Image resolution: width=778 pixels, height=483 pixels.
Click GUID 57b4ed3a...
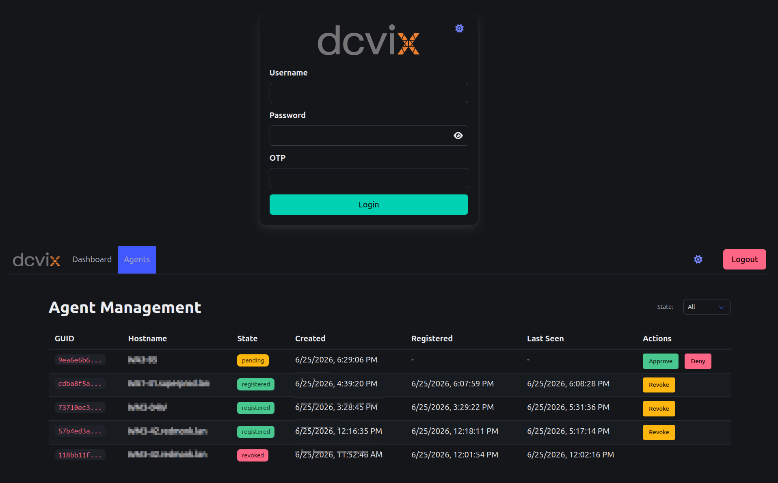pyautogui.click(x=80, y=431)
